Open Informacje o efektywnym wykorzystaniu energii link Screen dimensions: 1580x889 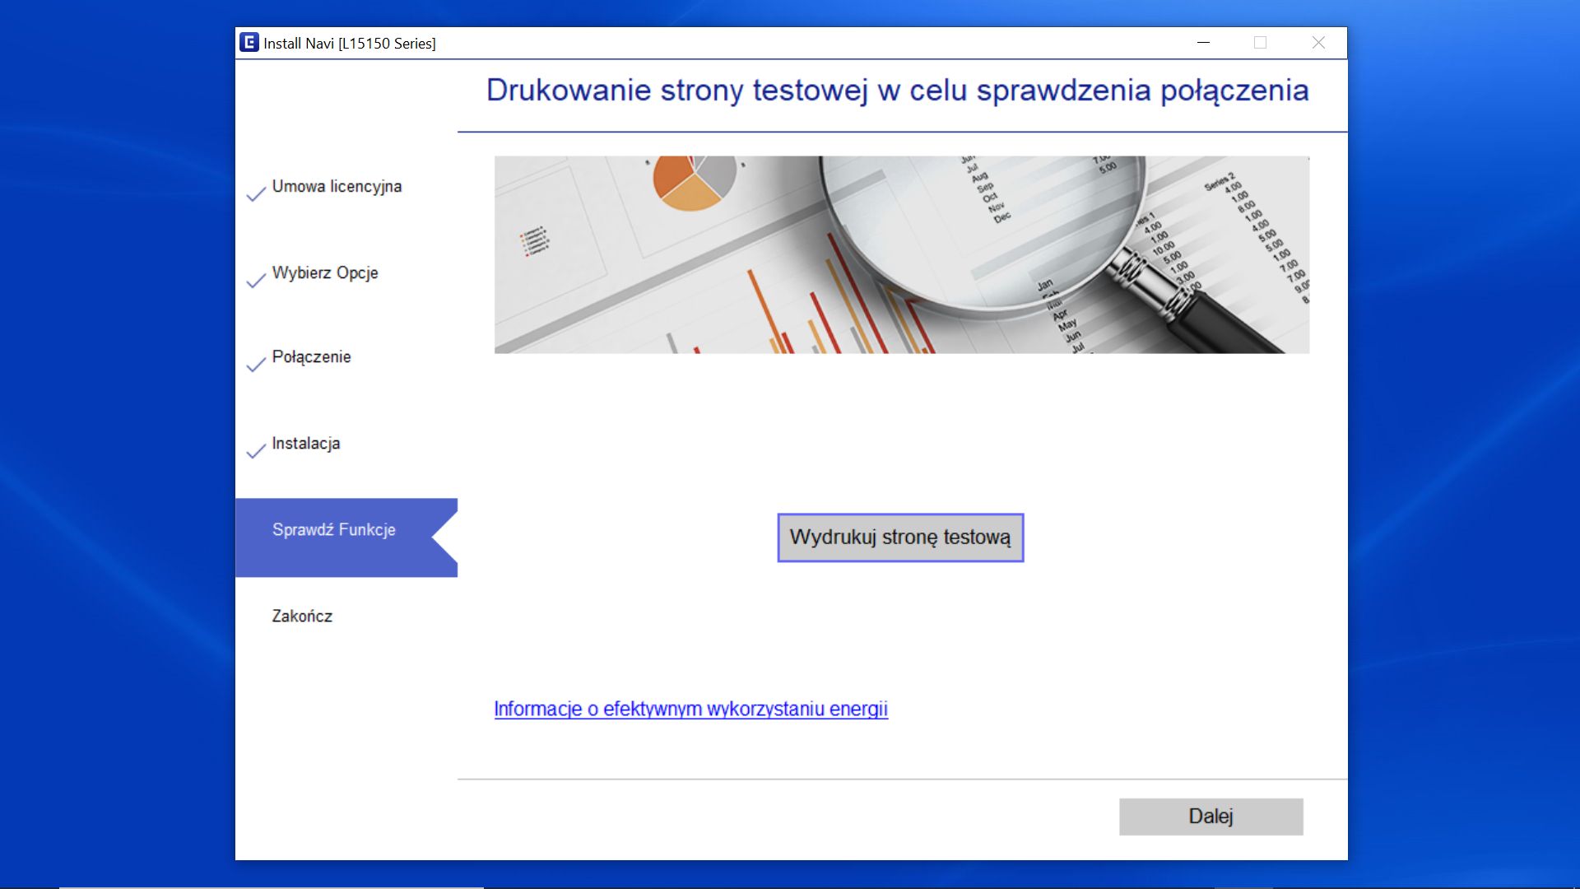[x=690, y=708]
